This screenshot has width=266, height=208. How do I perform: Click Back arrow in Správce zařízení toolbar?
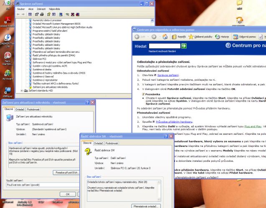(x=18, y=15)
